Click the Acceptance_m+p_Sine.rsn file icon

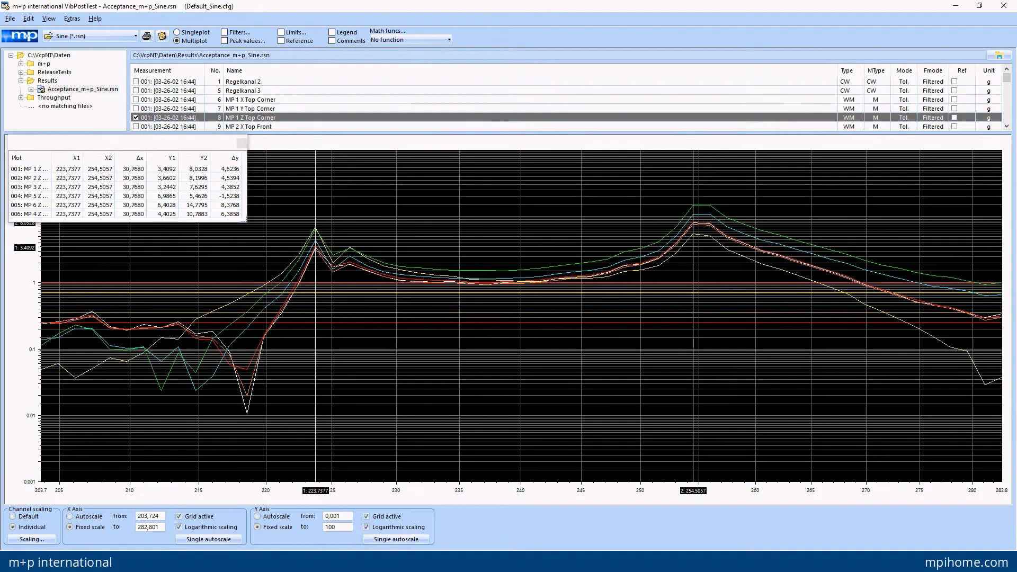pyautogui.click(x=41, y=89)
